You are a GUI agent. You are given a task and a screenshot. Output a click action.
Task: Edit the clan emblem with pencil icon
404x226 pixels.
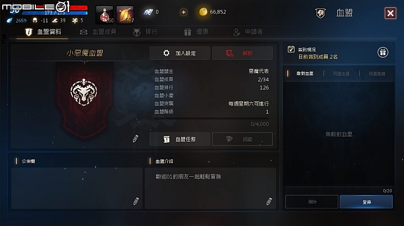tap(136, 139)
